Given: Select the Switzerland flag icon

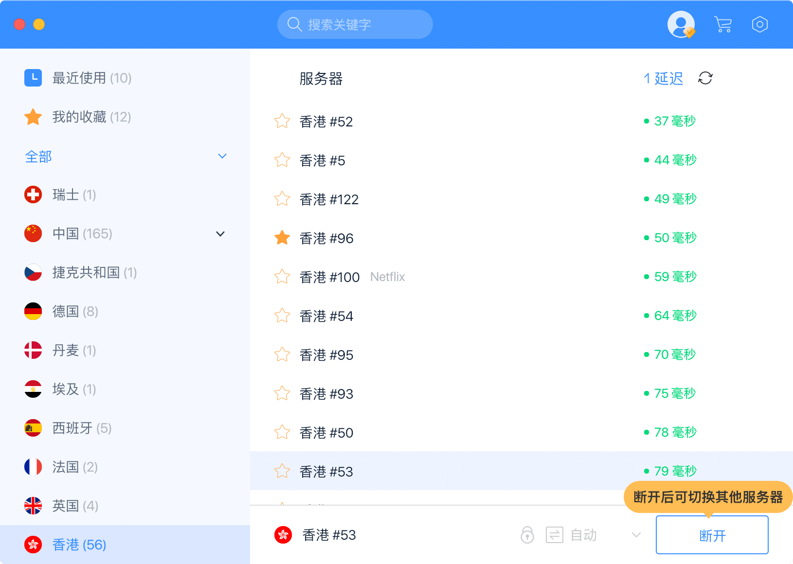Looking at the screenshot, I should pos(33,194).
